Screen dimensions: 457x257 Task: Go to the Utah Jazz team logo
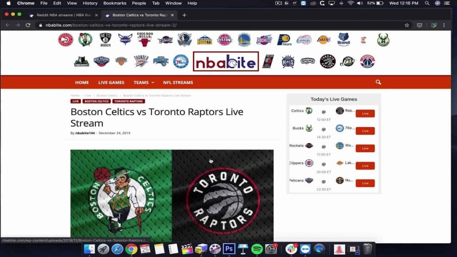pos(348,61)
